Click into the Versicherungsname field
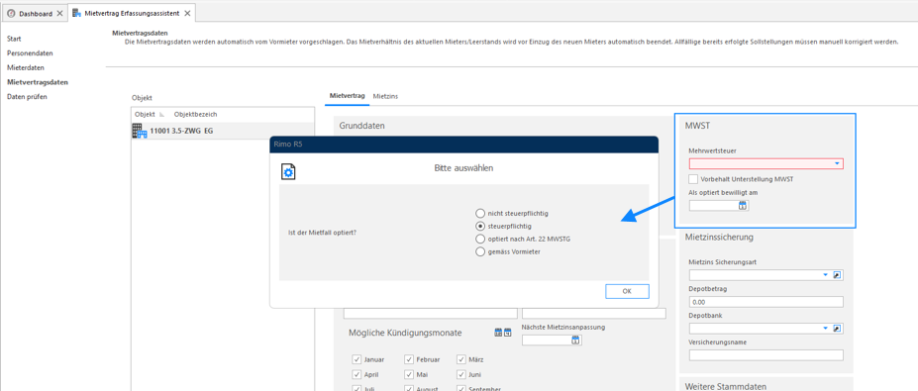 [765, 355]
